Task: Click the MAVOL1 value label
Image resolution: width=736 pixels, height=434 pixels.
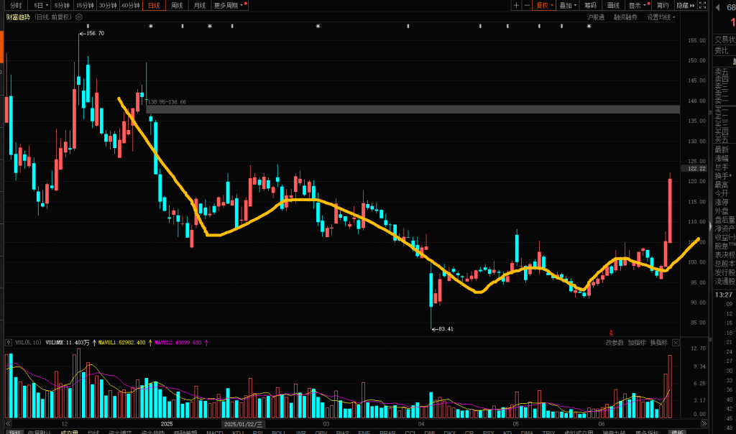Action: [122, 343]
